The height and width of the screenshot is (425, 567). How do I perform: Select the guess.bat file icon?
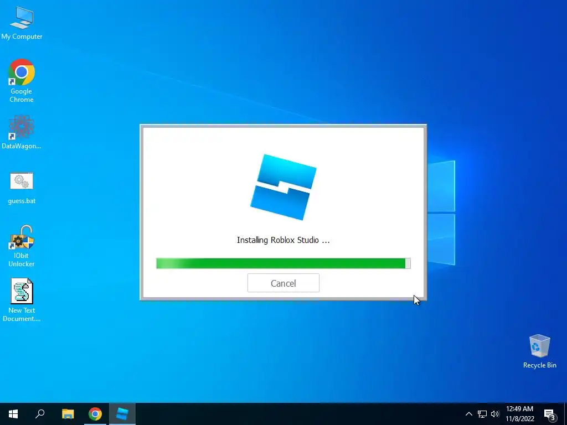pos(22,188)
